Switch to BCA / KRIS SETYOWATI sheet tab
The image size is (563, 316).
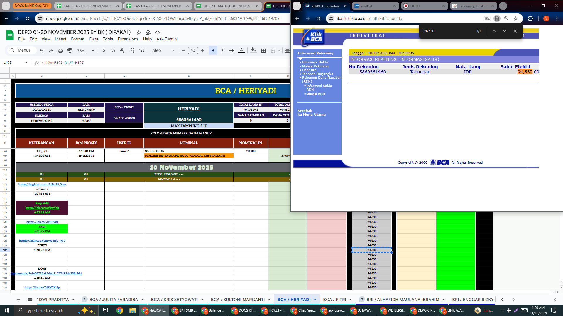click(174, 300)
